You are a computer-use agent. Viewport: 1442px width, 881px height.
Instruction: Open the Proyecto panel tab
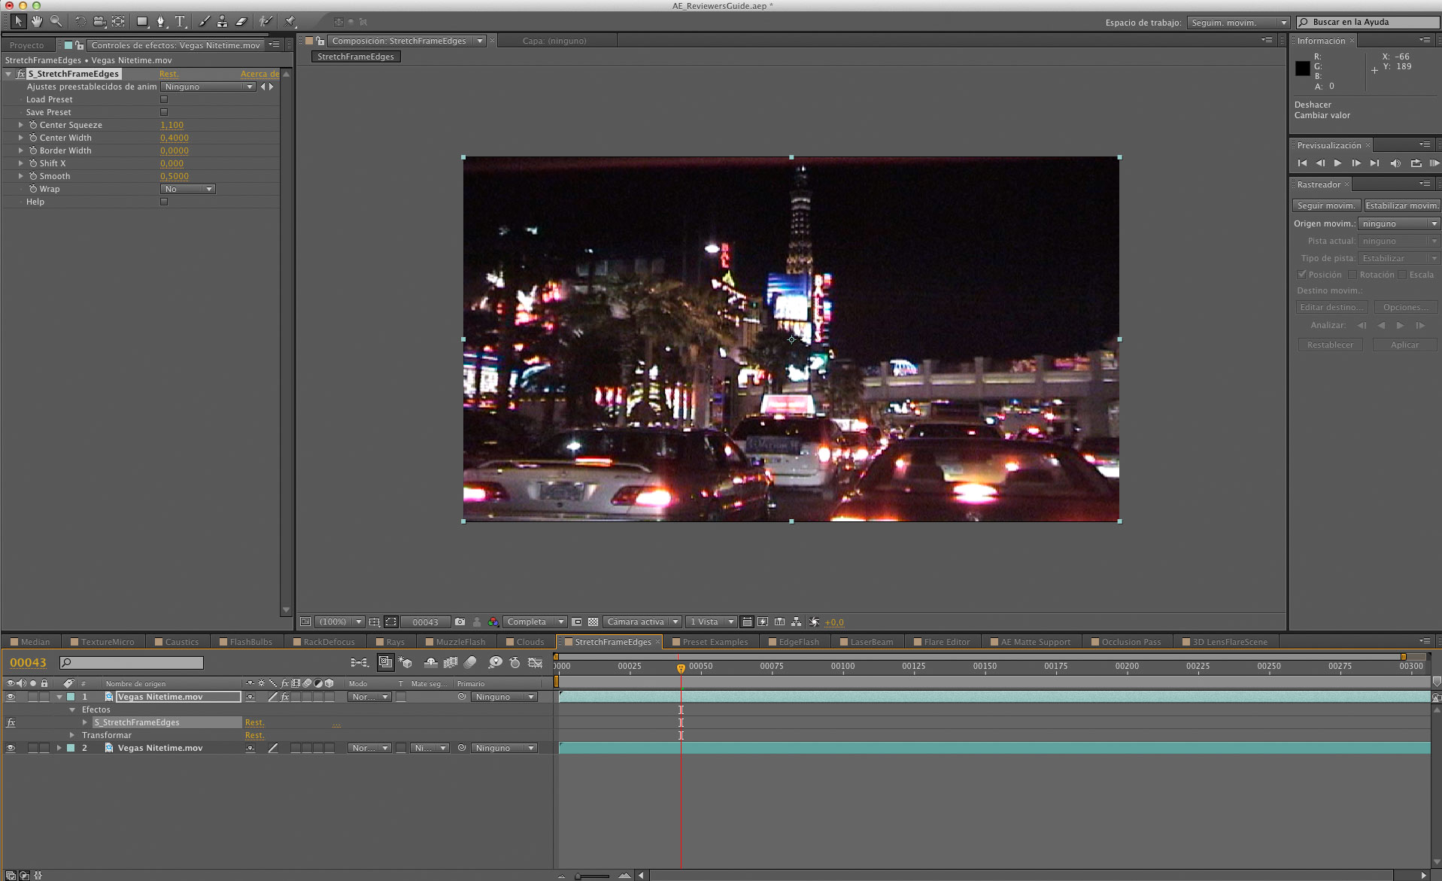[x=27, y=45]
